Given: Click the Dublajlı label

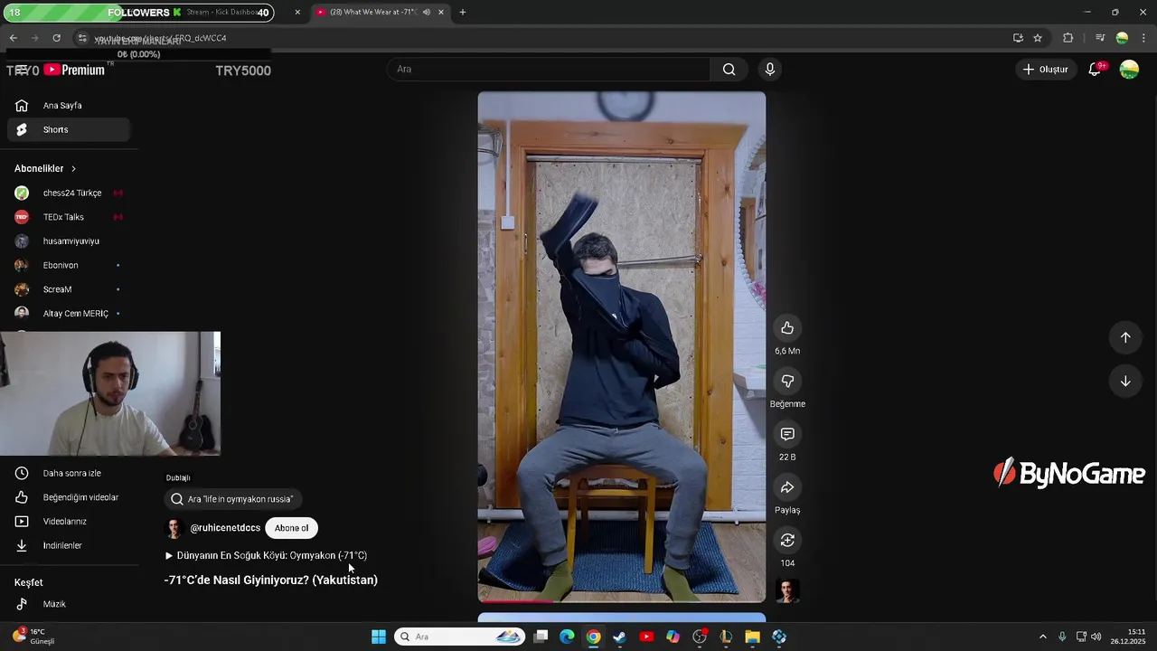Looking at the screenshot, I should (x=178, y=478).
